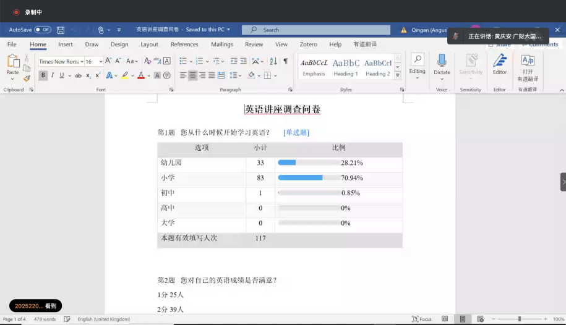Open the Dictate microphone tool
The width and height of the screenshot is (566, 325).
pyautogui.click(x=442, y=64)
